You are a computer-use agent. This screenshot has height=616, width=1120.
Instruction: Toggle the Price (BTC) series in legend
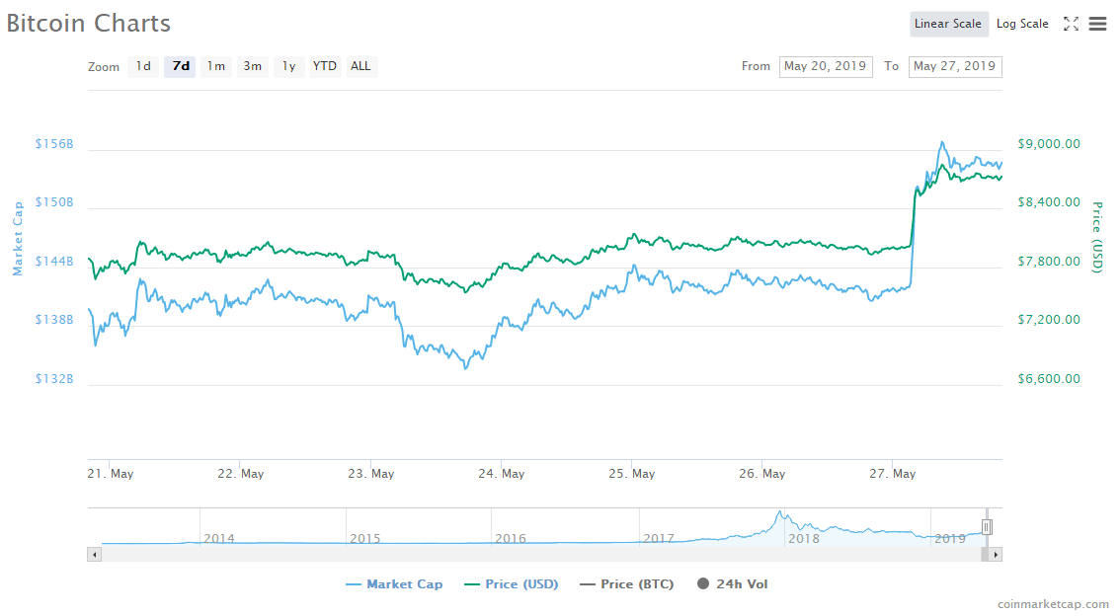tap(627, 584)
